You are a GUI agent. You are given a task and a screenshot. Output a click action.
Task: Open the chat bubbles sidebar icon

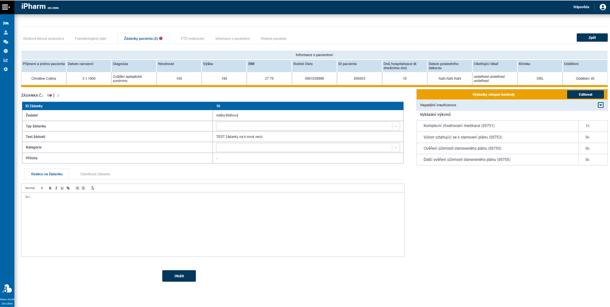pyautogui.click(x=6, y=42)
